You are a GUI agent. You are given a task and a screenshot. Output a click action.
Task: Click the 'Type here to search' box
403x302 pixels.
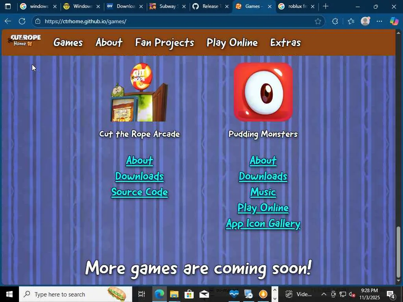[x=76, y=294]
